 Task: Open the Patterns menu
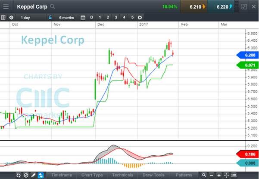[184, 175]
